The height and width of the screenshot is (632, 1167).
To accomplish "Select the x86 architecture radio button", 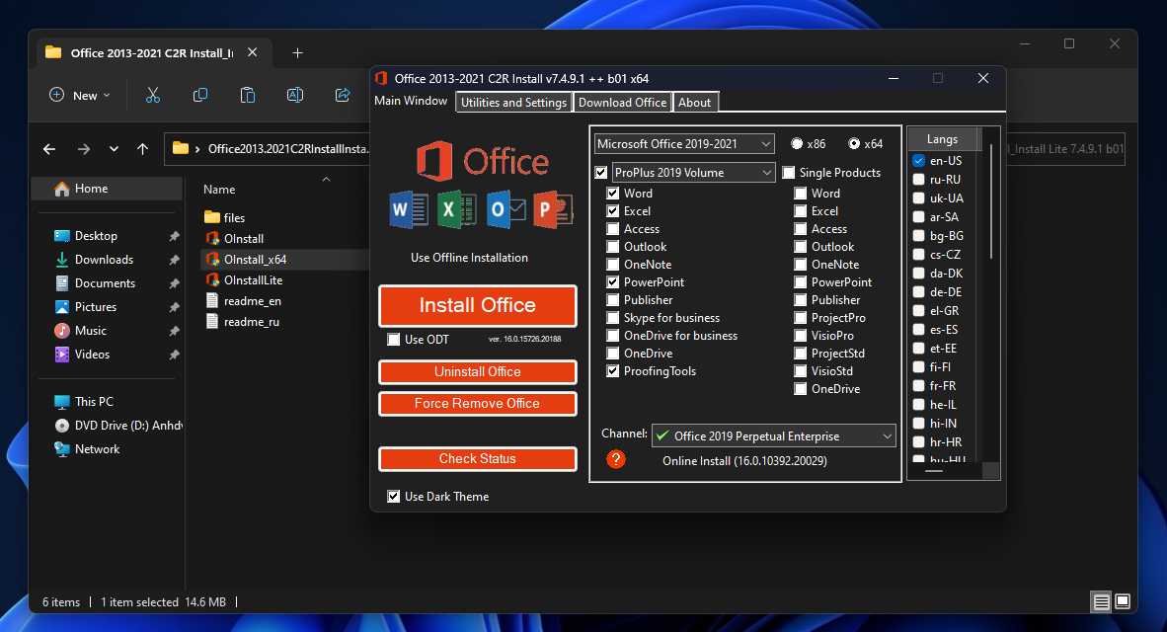I will pos(797,143).
